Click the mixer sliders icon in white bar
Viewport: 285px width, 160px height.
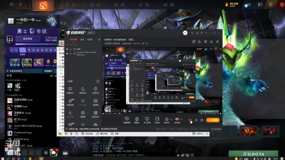point(77,134)
